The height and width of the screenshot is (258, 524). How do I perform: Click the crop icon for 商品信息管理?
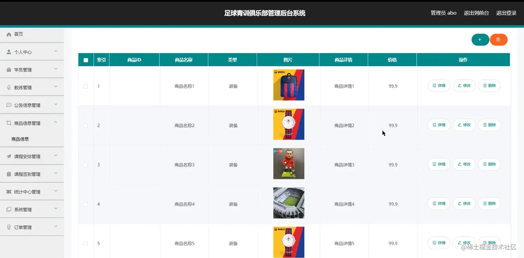coord(9,123)
